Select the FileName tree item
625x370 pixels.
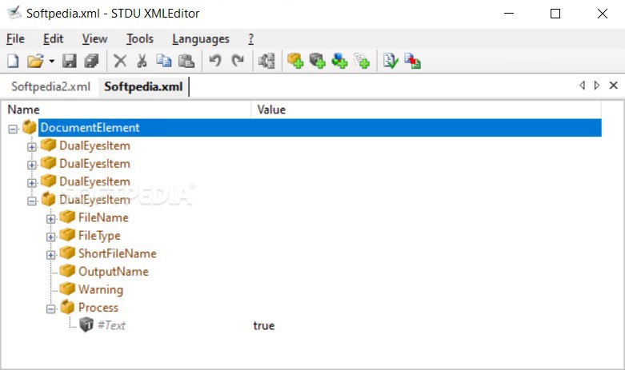tap(103, 217)
